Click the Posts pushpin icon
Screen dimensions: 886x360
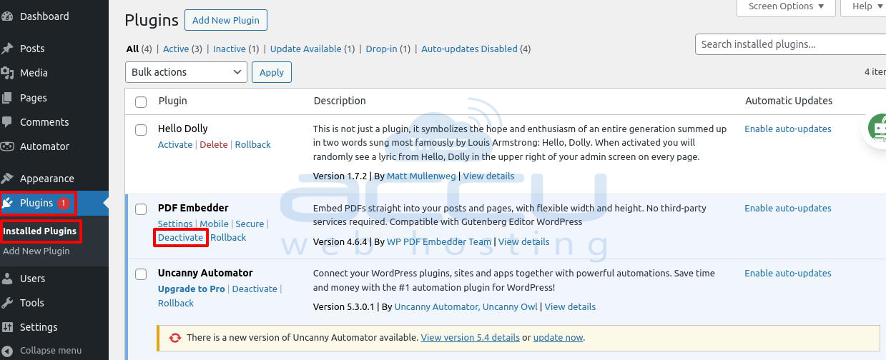pos(7,49)
